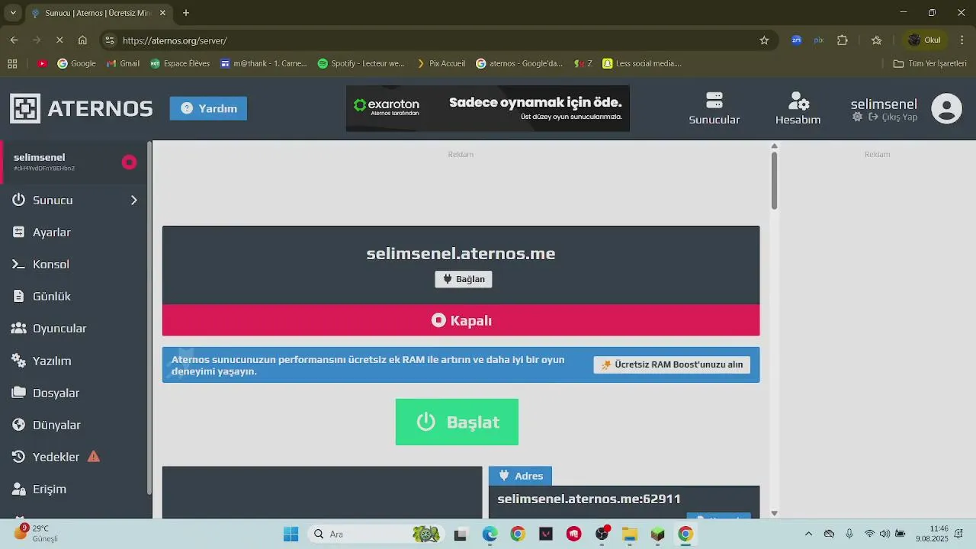Image resolution: width=976 pixels, height=549 pixels.
Task: Open Microsoft Edge from taskbar
Action: 490,534
